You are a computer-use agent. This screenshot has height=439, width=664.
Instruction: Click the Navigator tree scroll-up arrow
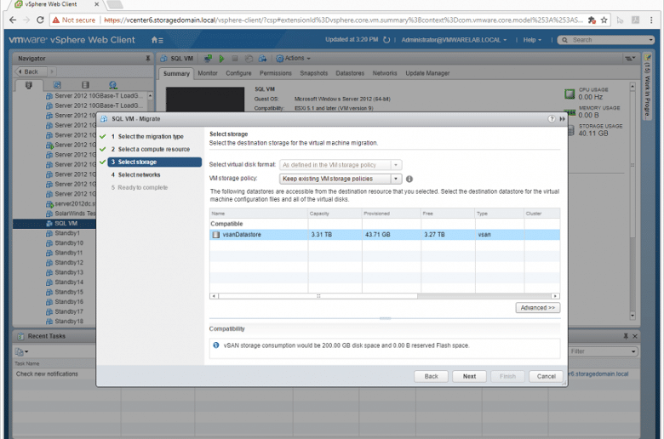click(x=150, y=95)
